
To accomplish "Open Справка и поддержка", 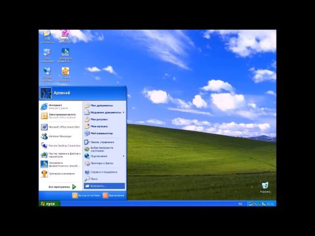I will click(x=104, y=172).
